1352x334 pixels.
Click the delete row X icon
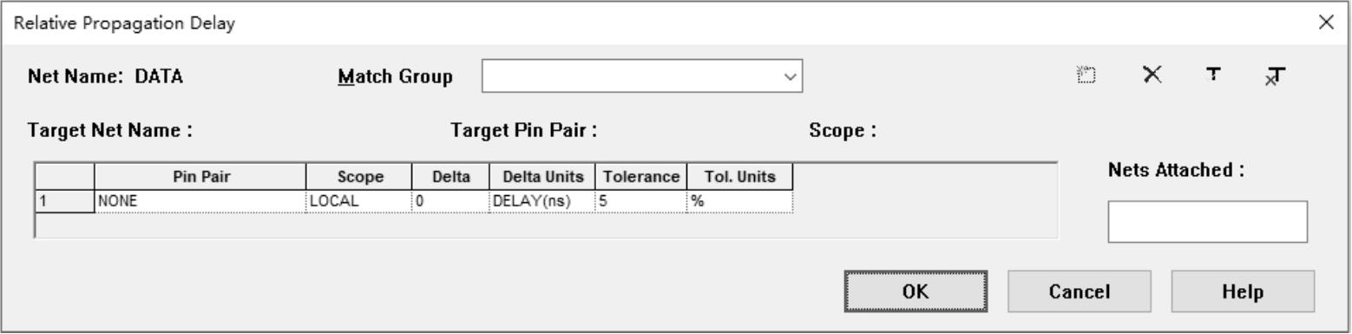click(1152, 75)
